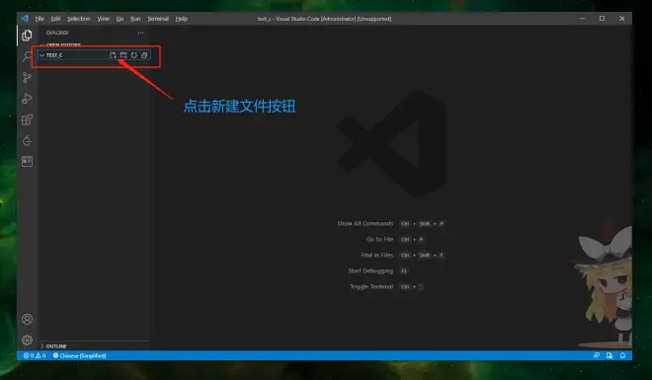Open the Edit menu

(55, 19)
